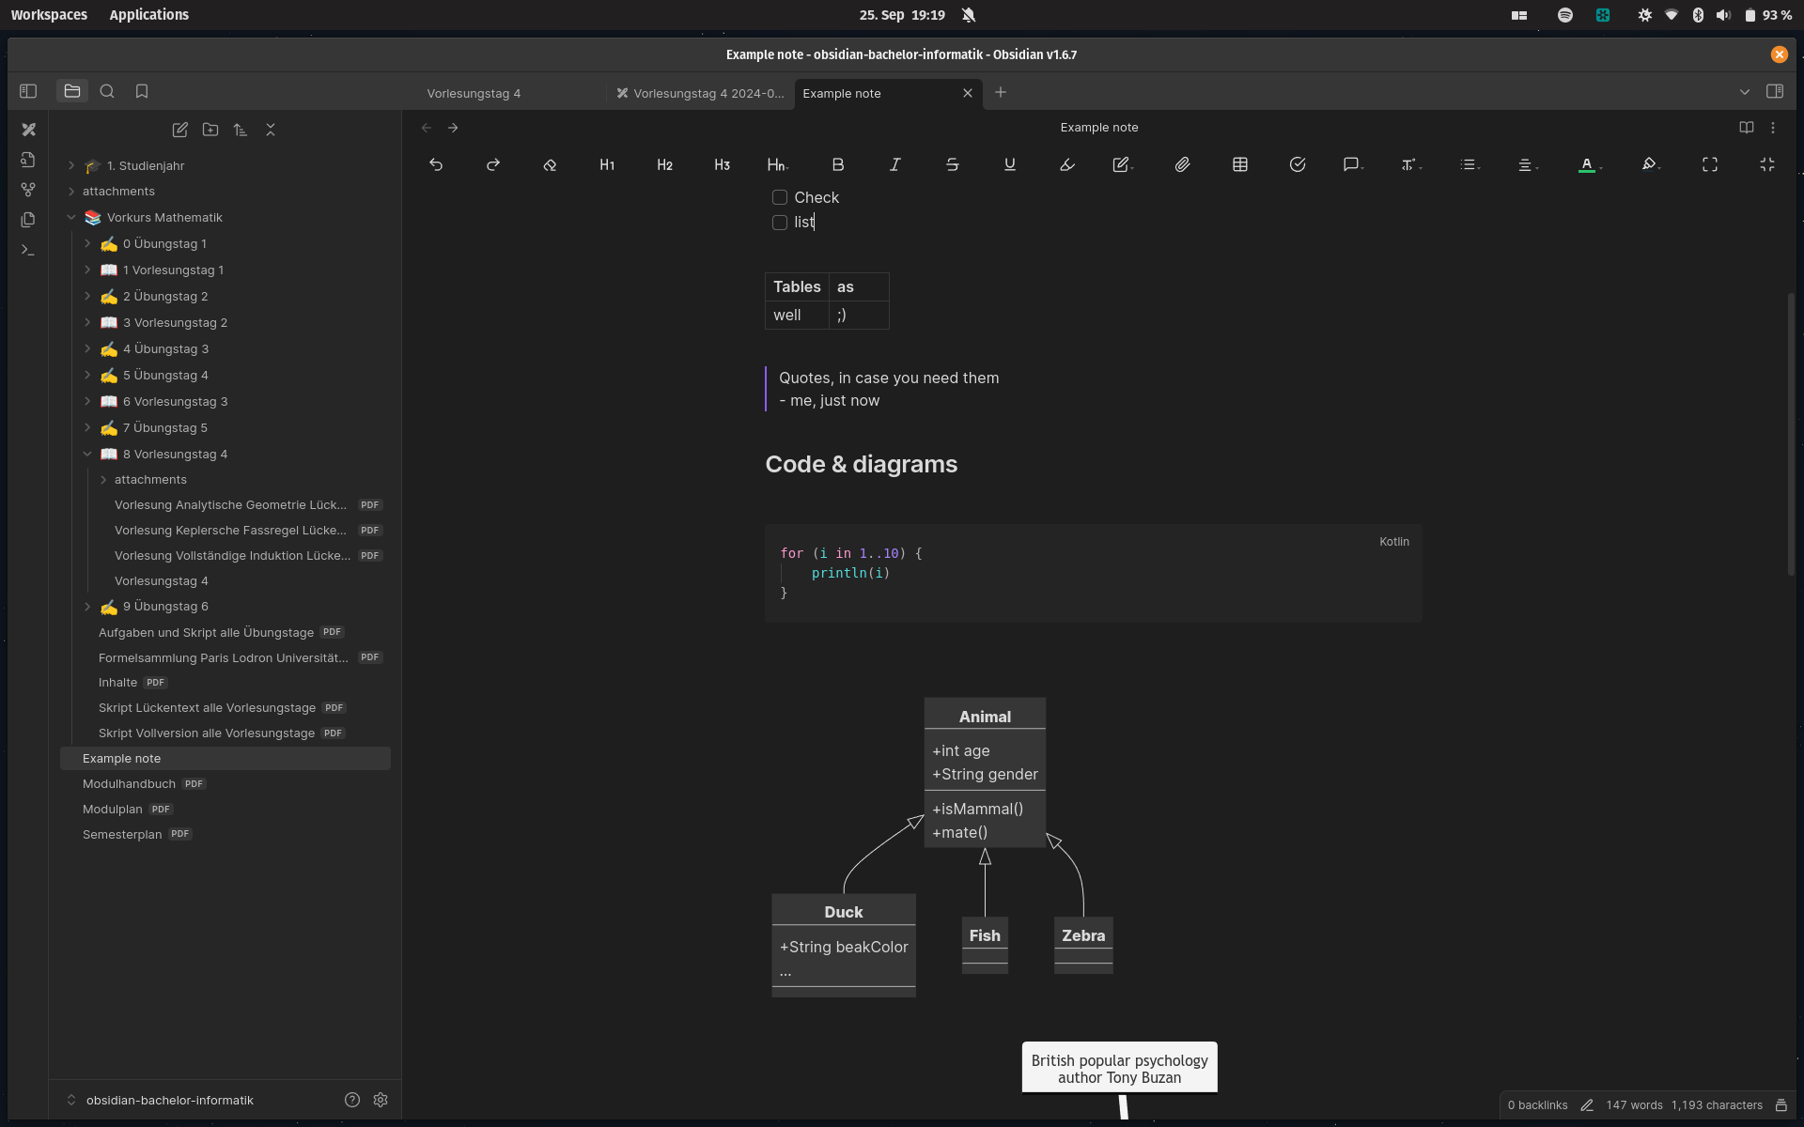The image size is (1804, 1127).
Task: Click the Redo icon in editing toolbar
Action: [493, 164]
